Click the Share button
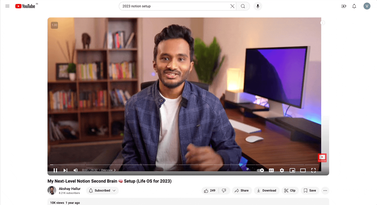 click(x=242, y=190)
